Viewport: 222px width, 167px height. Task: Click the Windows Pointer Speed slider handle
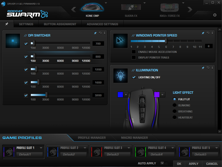click(x=166, y=41)
